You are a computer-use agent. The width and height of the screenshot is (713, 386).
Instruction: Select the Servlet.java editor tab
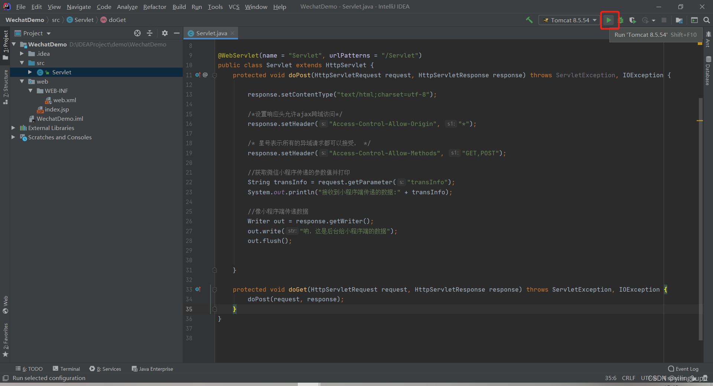pyautogui.click(x=211, y=33)
